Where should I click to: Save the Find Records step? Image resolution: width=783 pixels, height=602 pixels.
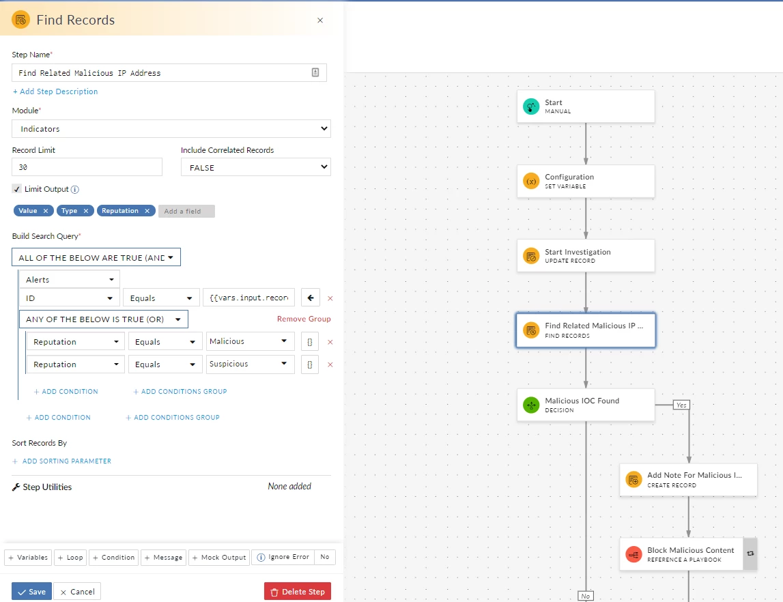click(31, 592)
